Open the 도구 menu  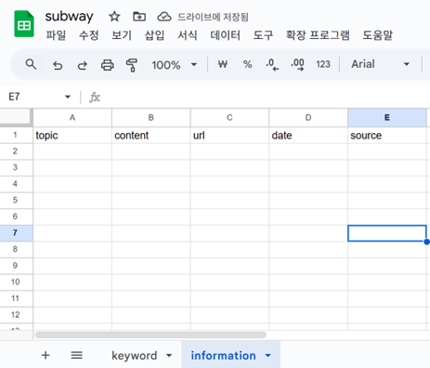[x=263, y=35]
